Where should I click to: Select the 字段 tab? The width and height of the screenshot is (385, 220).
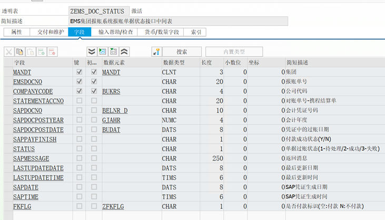(x=80, y=32)
